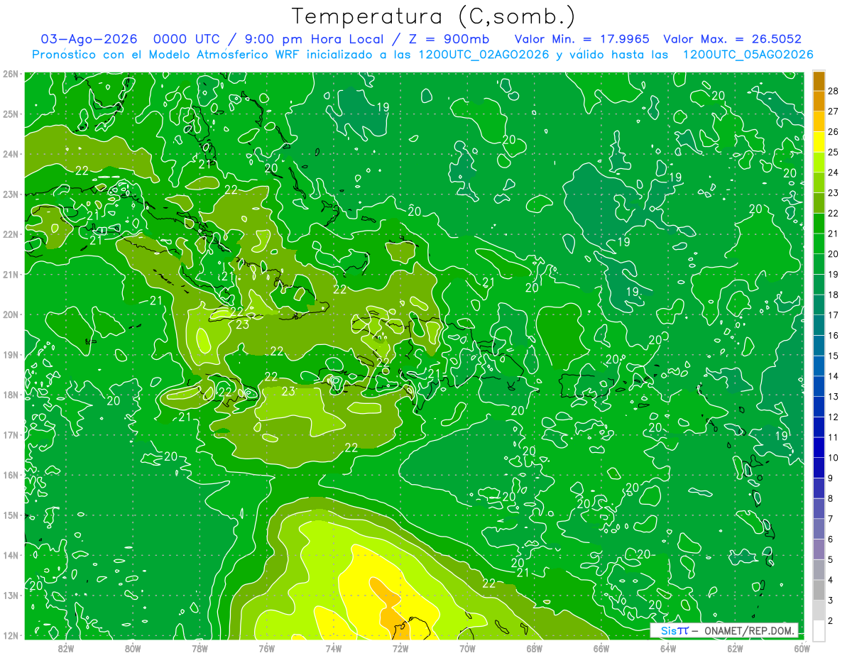Click the 70W longitude axis label

click(467, 648)
